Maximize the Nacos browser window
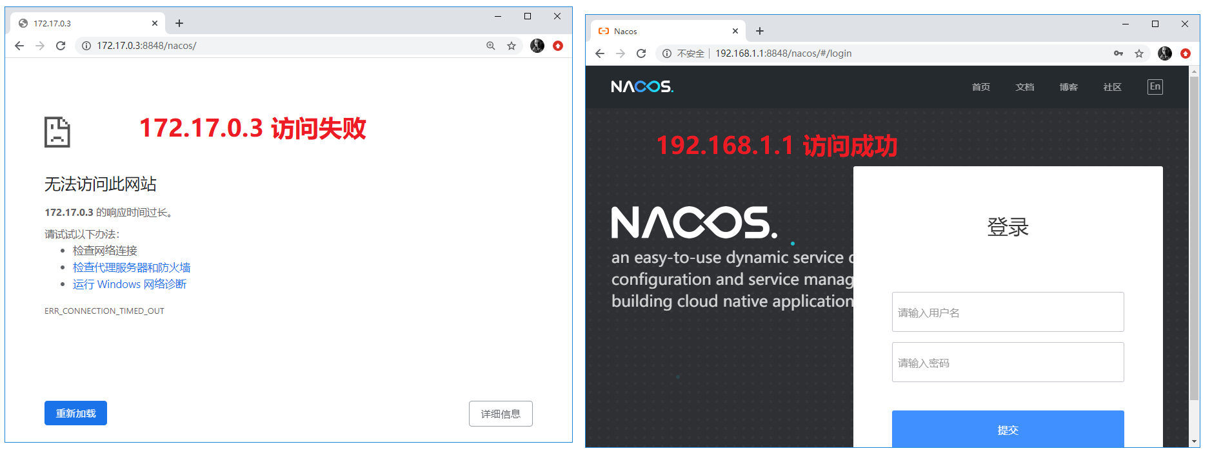 [x=1155, y=24]
